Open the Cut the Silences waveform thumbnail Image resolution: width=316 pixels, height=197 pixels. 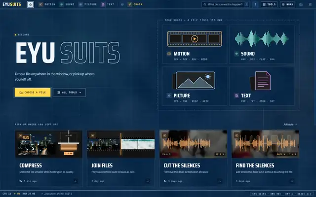[193, 144]
